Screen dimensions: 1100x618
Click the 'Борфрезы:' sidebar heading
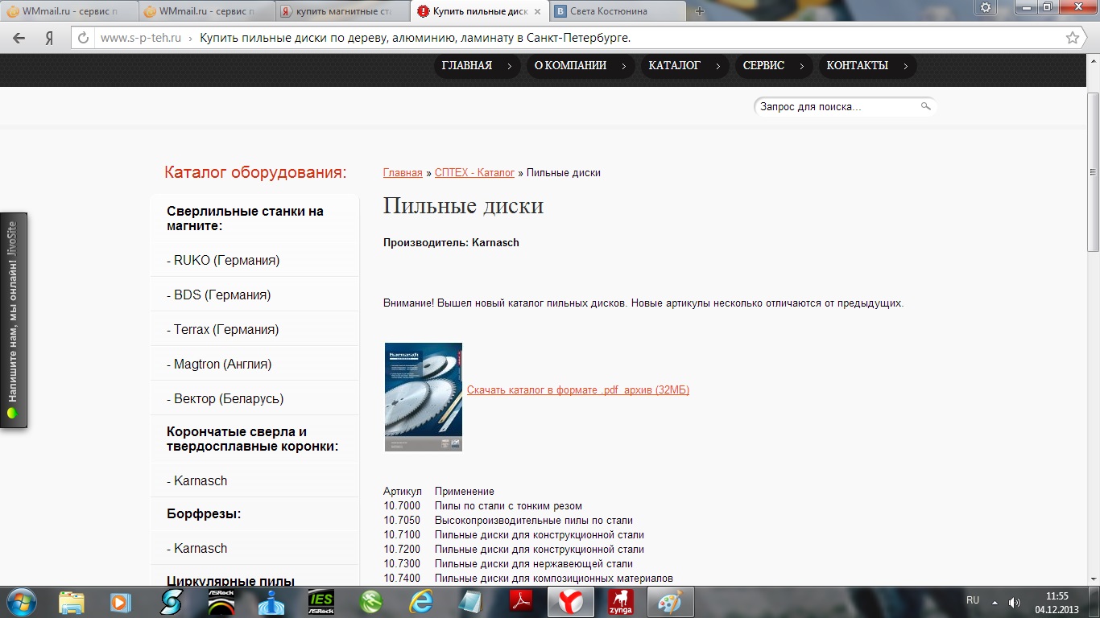[x=204, y=514]
